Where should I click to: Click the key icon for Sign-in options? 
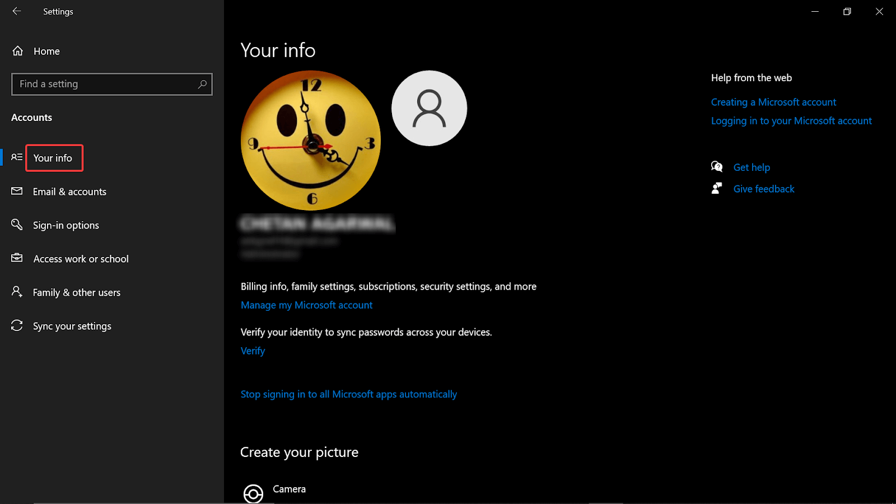point(16,225)
